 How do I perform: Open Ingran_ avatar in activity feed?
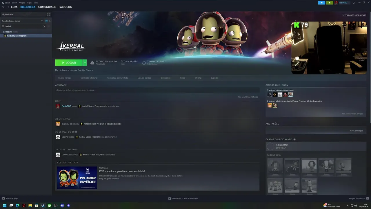pos(58,124)
